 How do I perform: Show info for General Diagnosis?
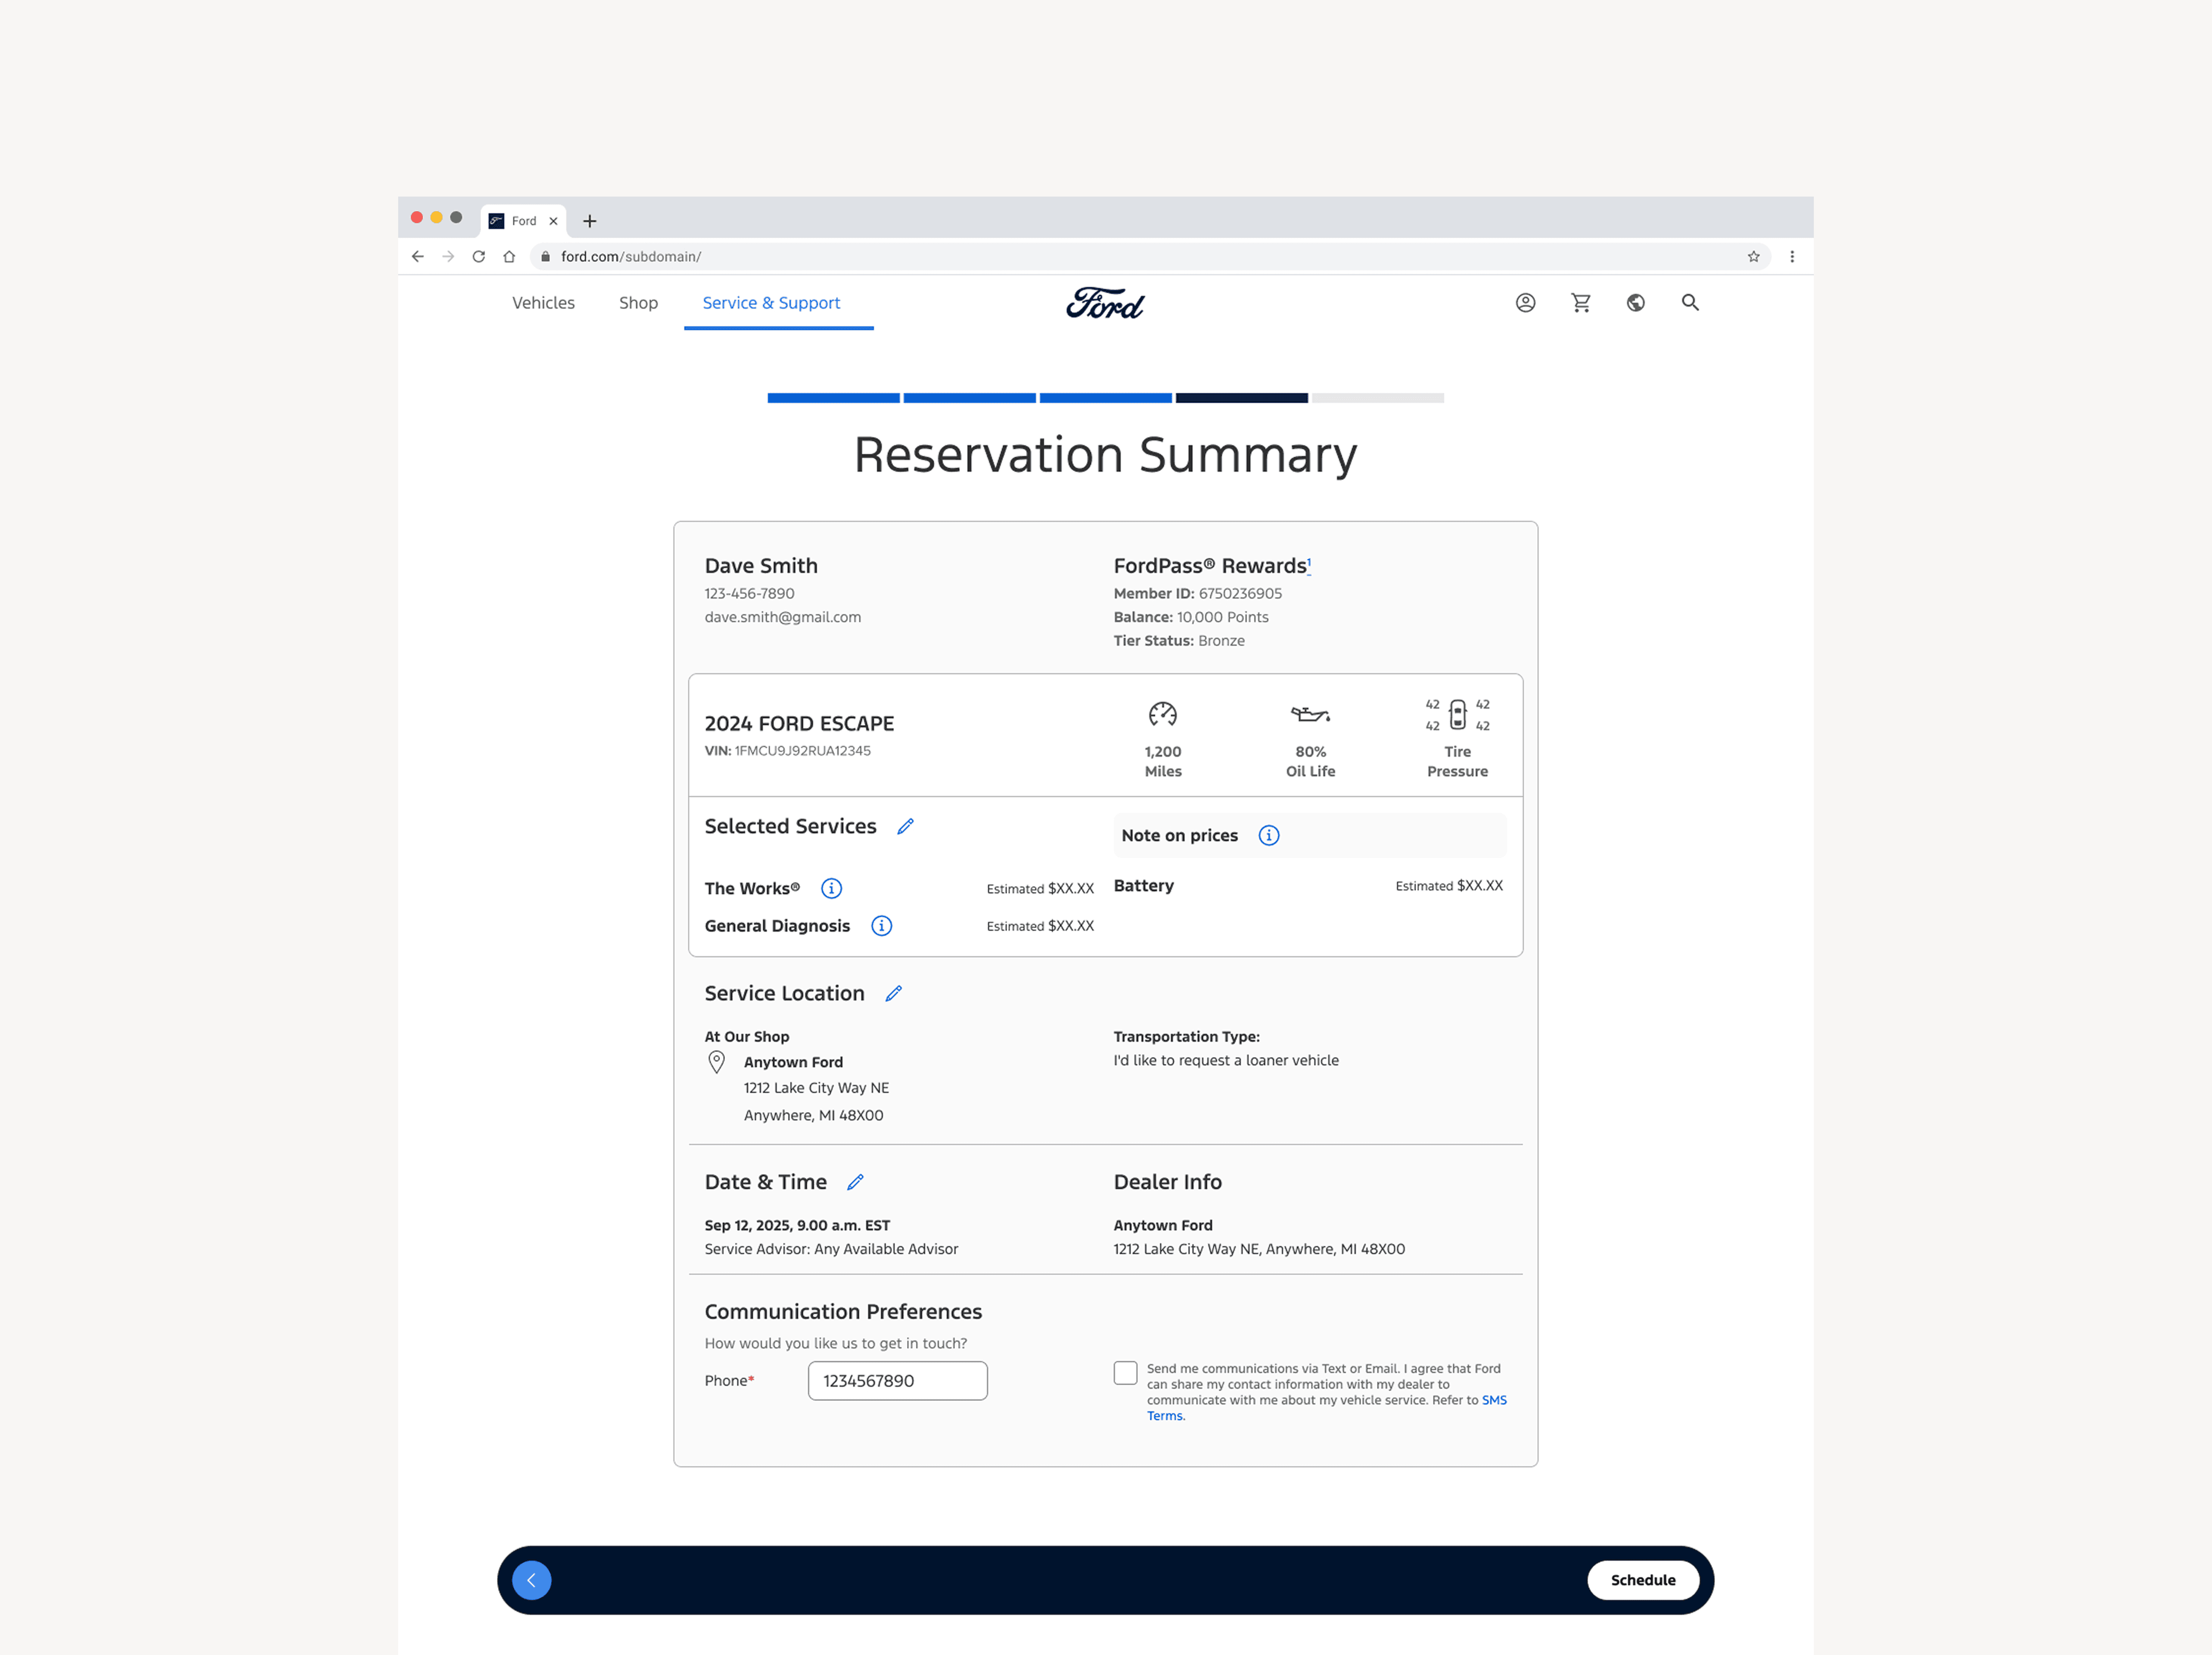point(881,926)
